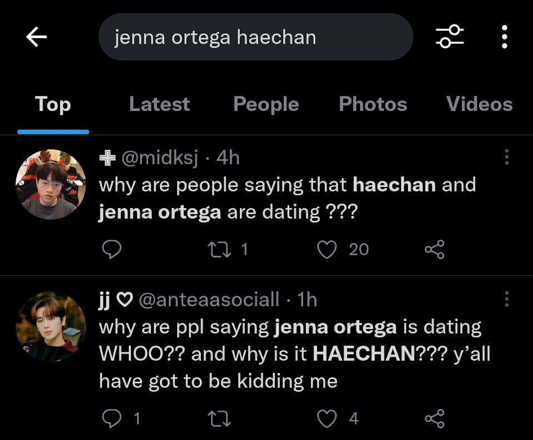The image size is (533, 440).
Task: Open the Videos tab
Action: click(x=479, y=104)
